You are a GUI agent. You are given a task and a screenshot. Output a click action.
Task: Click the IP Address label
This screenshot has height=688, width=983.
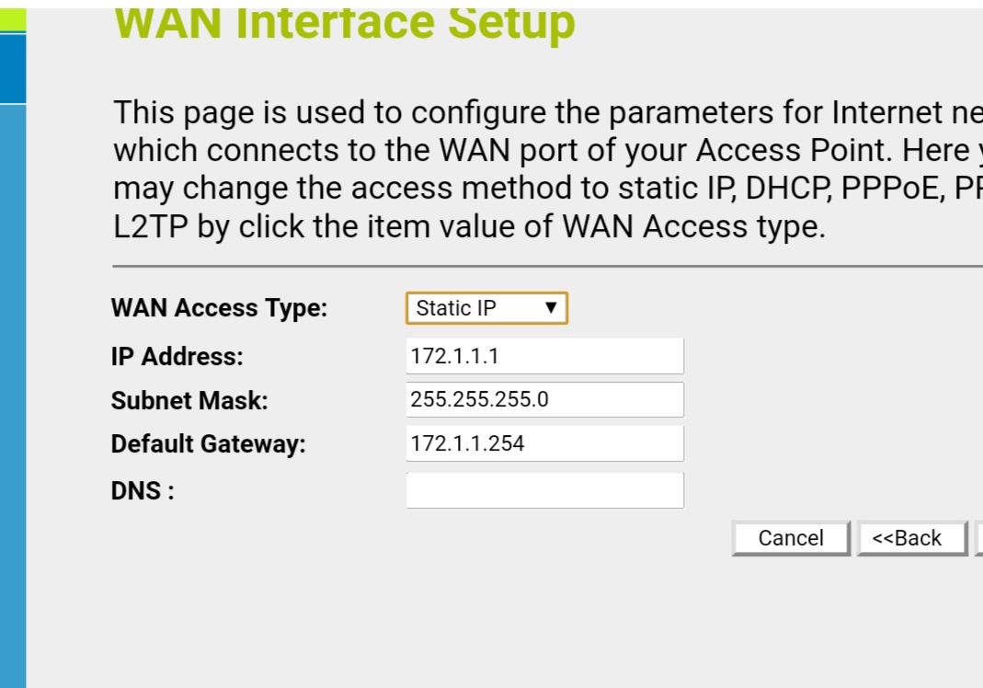click(x=177, y=357)
